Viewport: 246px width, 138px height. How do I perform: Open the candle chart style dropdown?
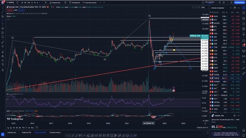coord(46,3)
